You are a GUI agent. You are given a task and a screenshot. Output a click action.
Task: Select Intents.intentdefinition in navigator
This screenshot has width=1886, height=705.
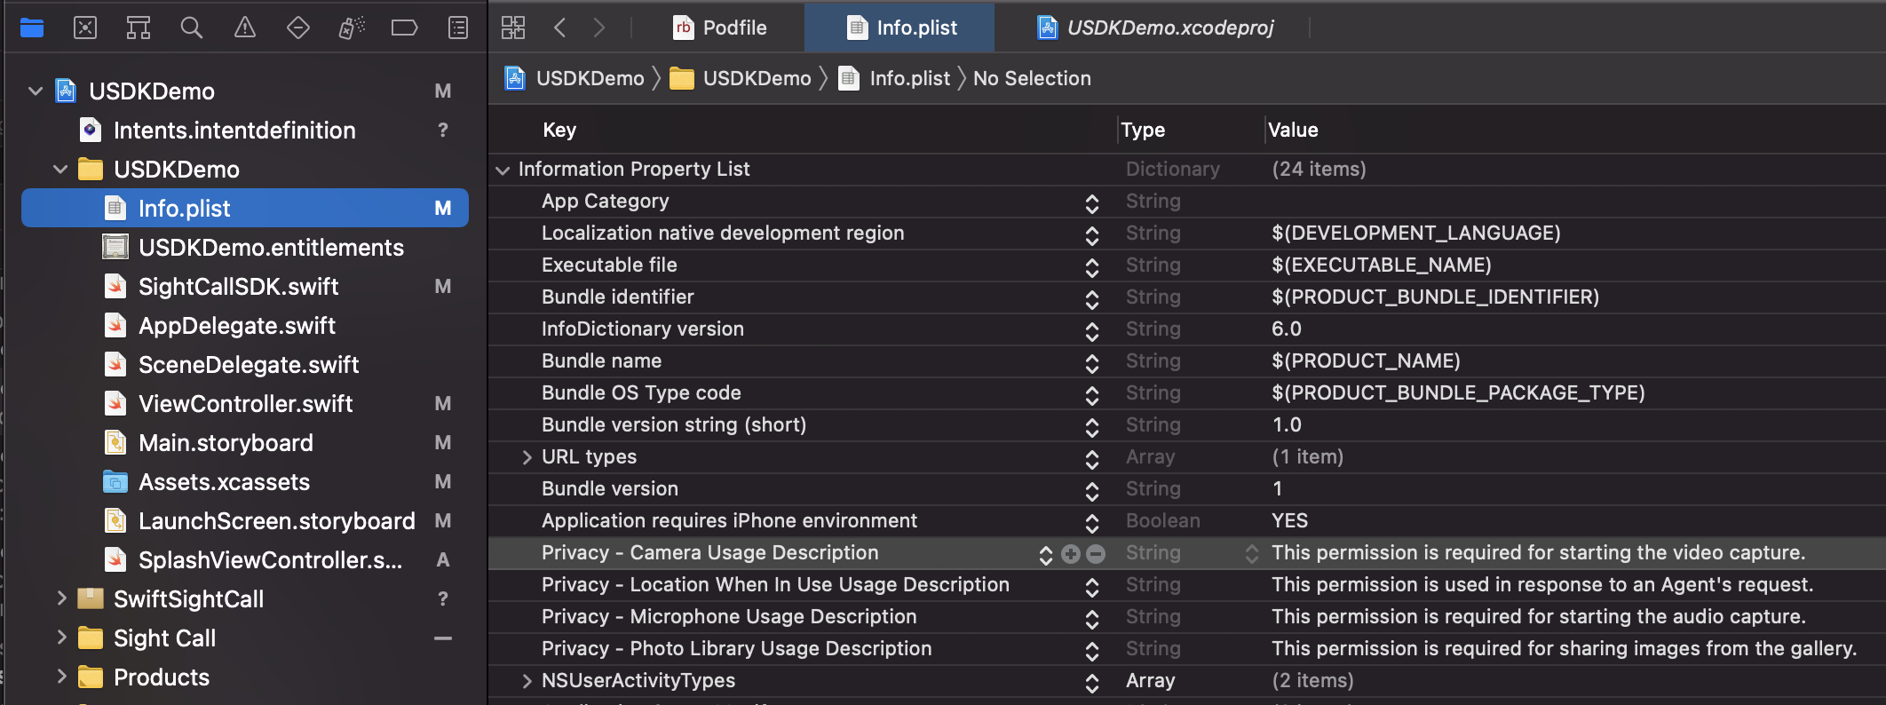click(234, 131)
